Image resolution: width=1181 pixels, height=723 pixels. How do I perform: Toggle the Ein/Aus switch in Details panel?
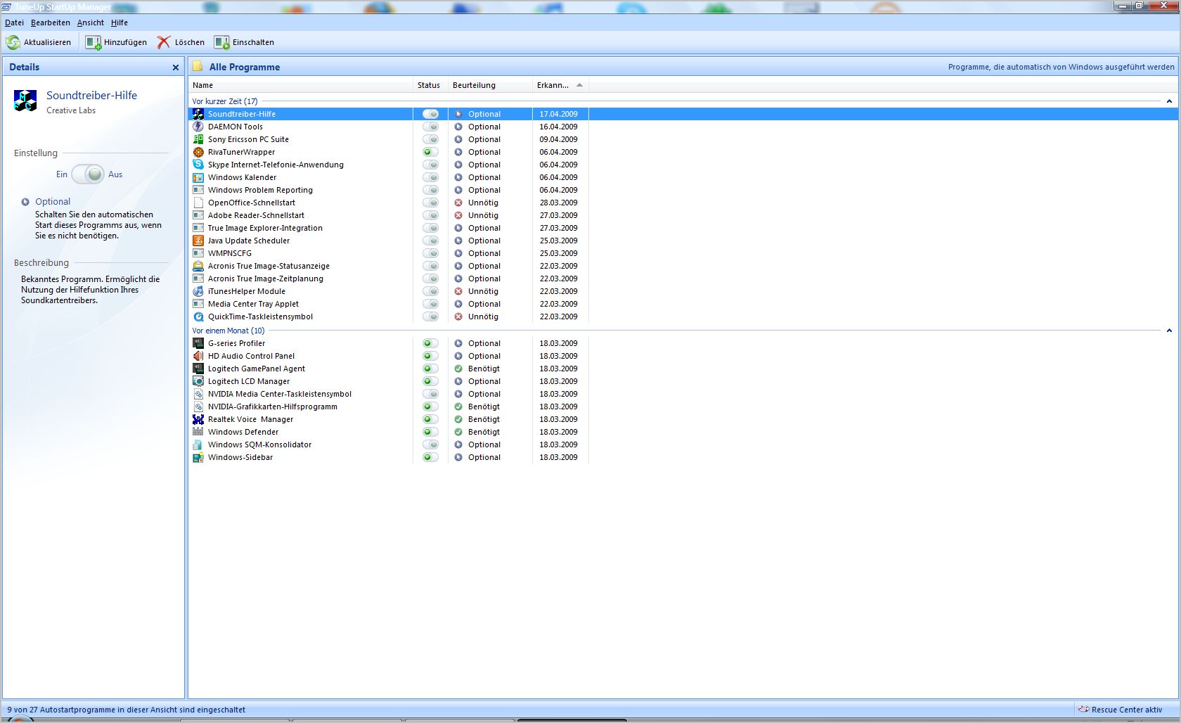click(88, 174)
